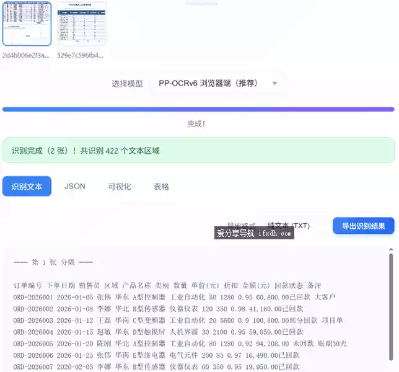399x372 pixels.
Task: Click the 完成! status text
Action: (196, 124)
